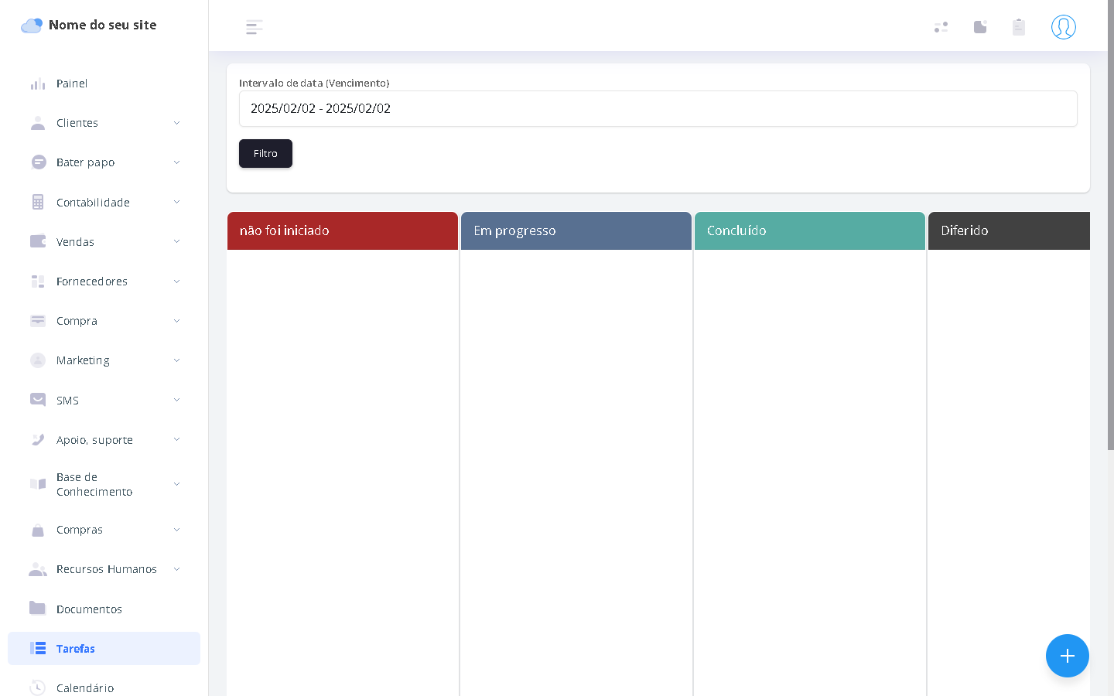Expand the Clientes submenu chevron
The height and width of the screenshot is (696, 1114).
176,123
